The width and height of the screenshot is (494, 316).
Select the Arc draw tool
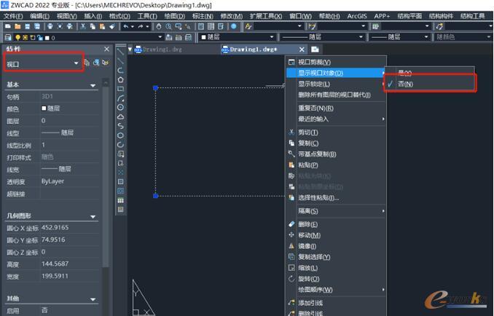[120, 98]
